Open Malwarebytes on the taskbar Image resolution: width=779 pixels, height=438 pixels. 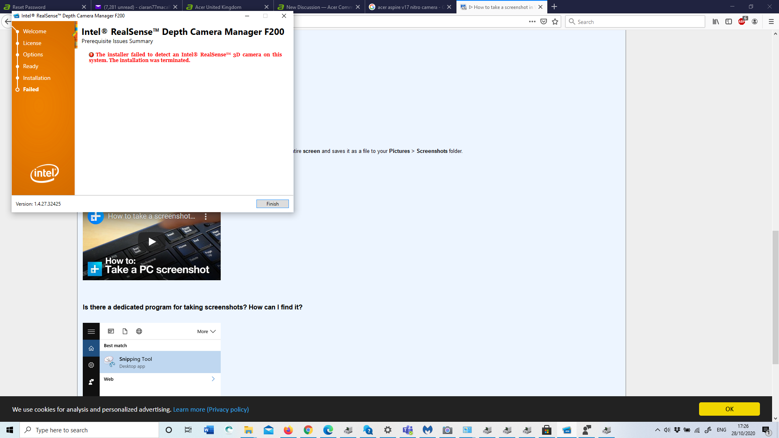point(427,430)
